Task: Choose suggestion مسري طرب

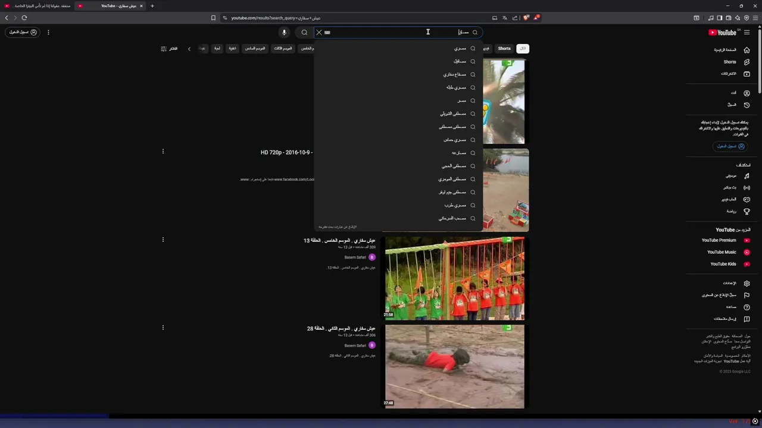Action: [x=399, y=205]
